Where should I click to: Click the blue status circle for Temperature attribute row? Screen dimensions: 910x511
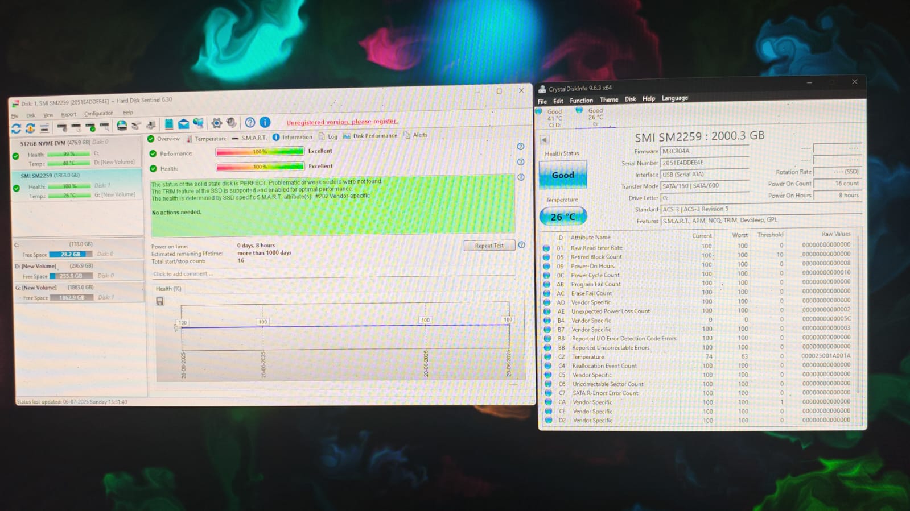[547, 357]
